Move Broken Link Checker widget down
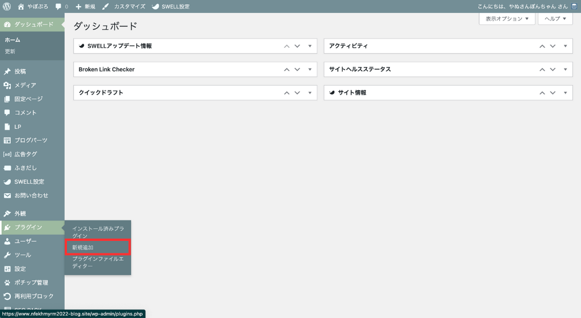 (297, 70)
